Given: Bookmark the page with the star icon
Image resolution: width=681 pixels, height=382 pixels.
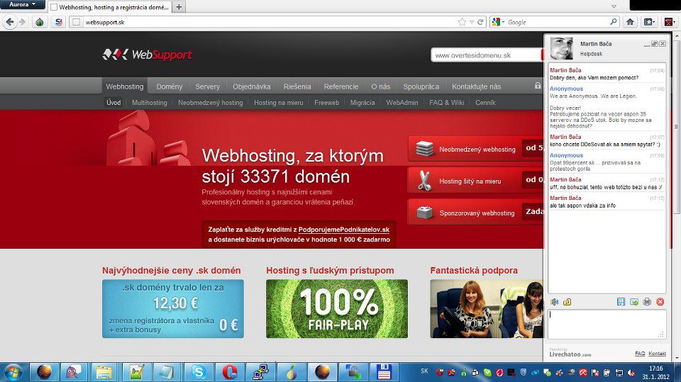Looking at the screenshot, I should click(x=462, y=22).
